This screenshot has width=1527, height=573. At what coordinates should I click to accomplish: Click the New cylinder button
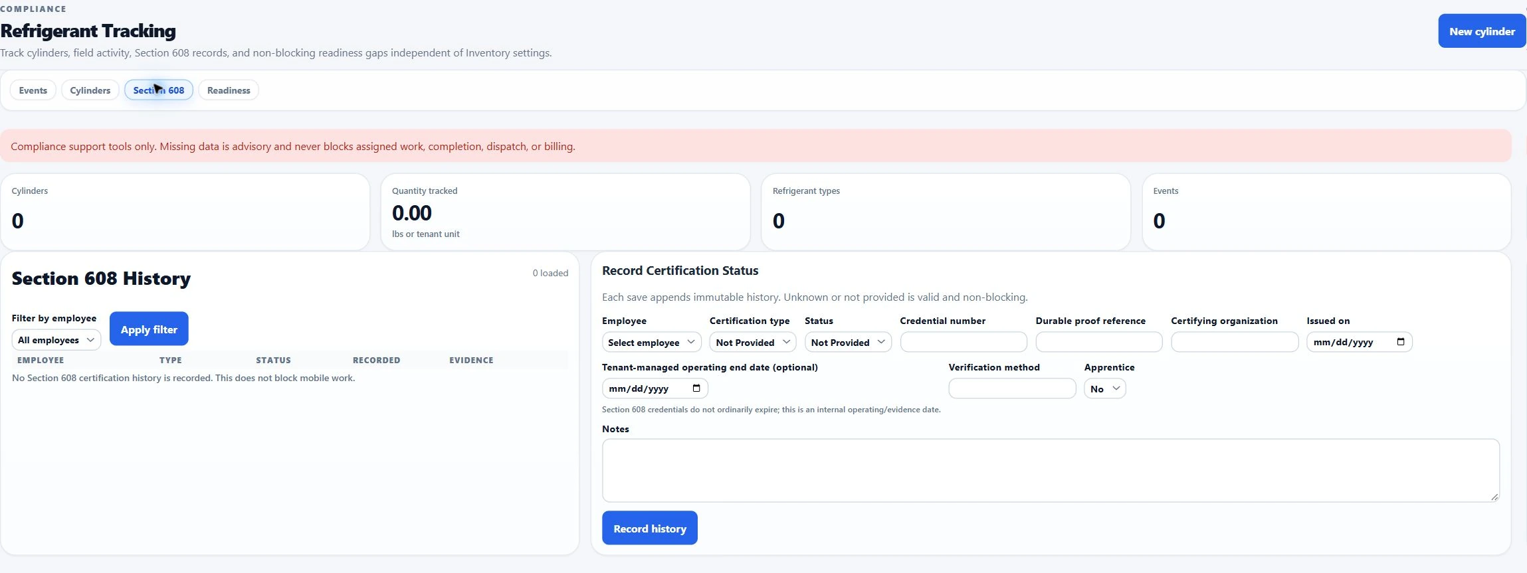1482,31
